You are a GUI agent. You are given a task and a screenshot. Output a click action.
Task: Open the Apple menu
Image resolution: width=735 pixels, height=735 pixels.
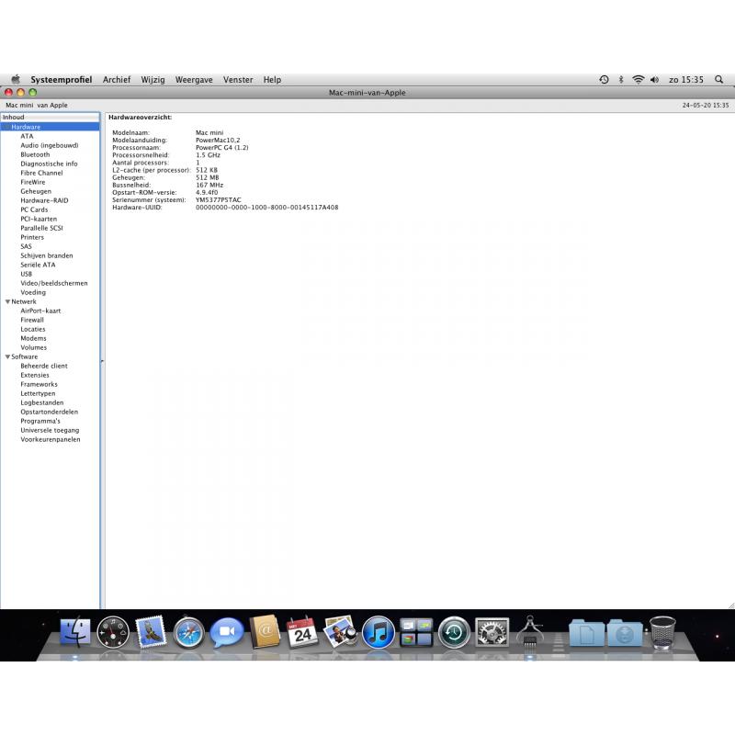point(16,79)
